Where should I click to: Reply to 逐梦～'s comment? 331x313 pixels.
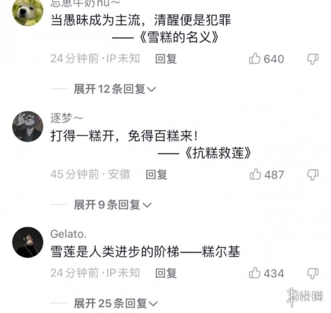pyautogui.click(x=156, y=175)
